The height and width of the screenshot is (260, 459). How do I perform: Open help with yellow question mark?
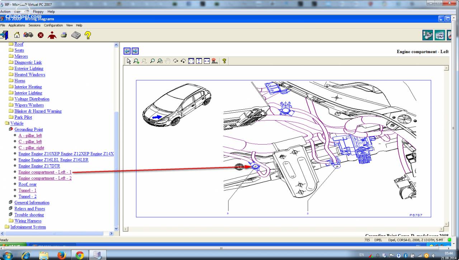[x=87, y=35]
